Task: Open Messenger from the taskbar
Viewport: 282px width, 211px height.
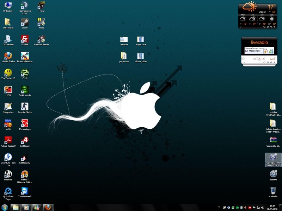Action: tap(37, 207)
